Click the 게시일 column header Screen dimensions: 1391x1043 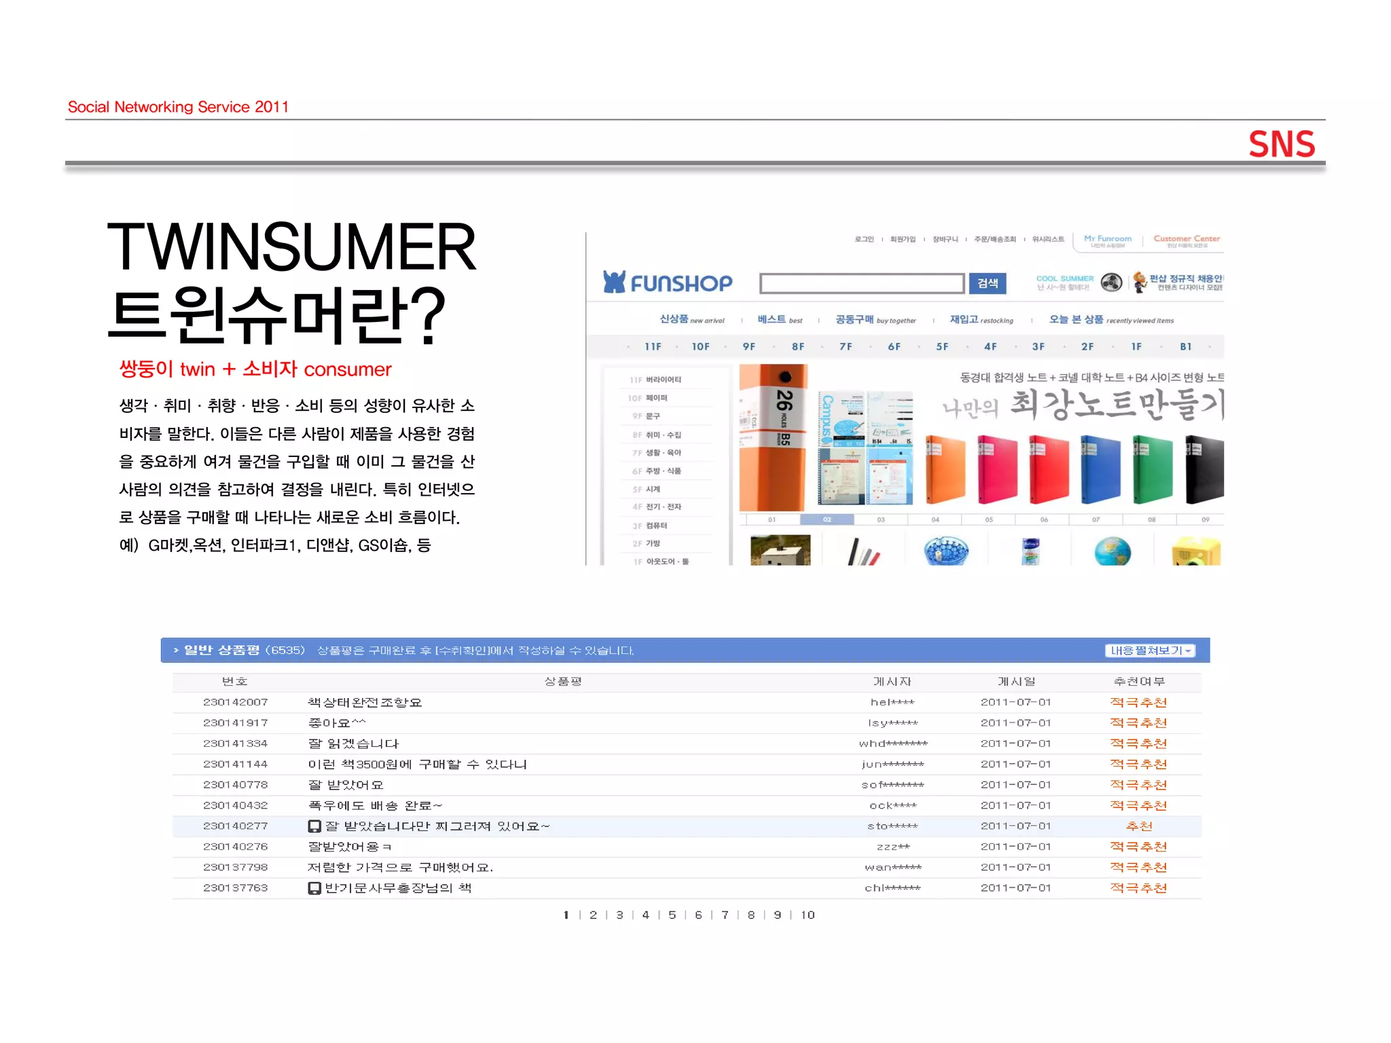1016,682
